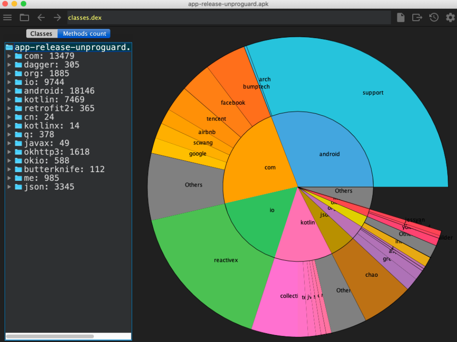The height and width of the screenshot is (342, 457).
Task: Expand the okhttp3: 1618 tree node
Action: coord(9,152)
